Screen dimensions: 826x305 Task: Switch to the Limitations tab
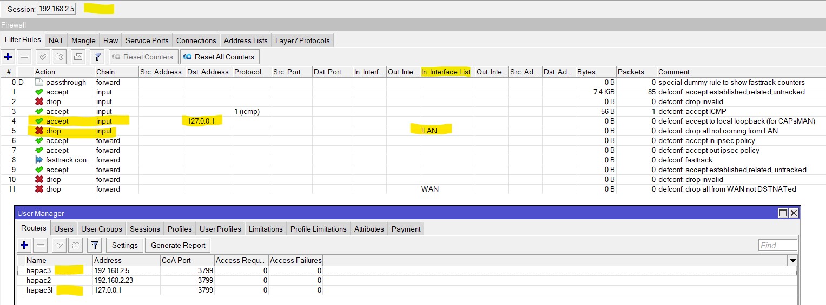(266, 229)
